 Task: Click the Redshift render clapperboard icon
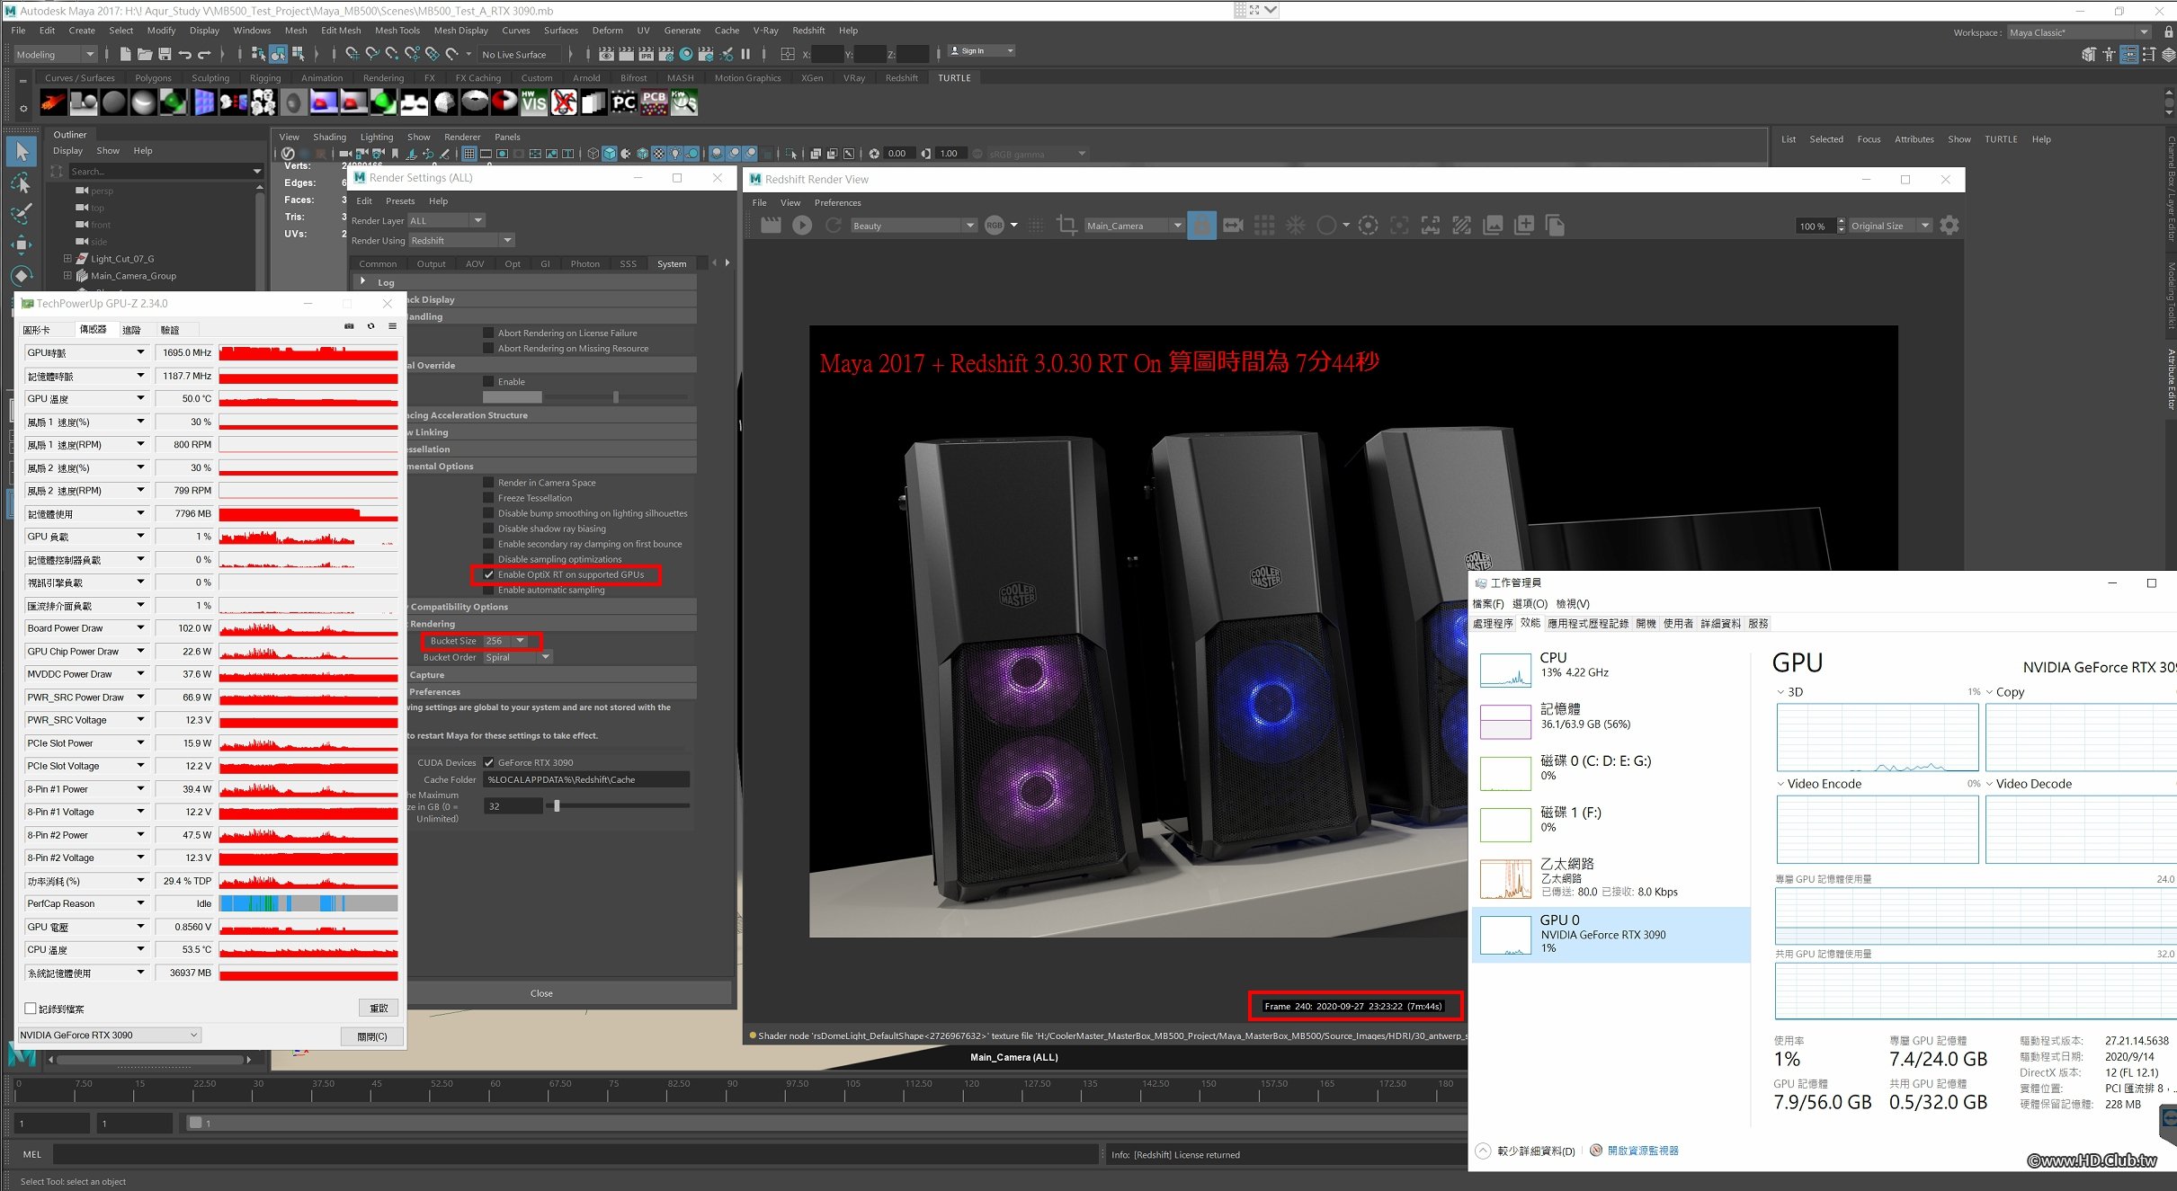(x=771, y=226)
